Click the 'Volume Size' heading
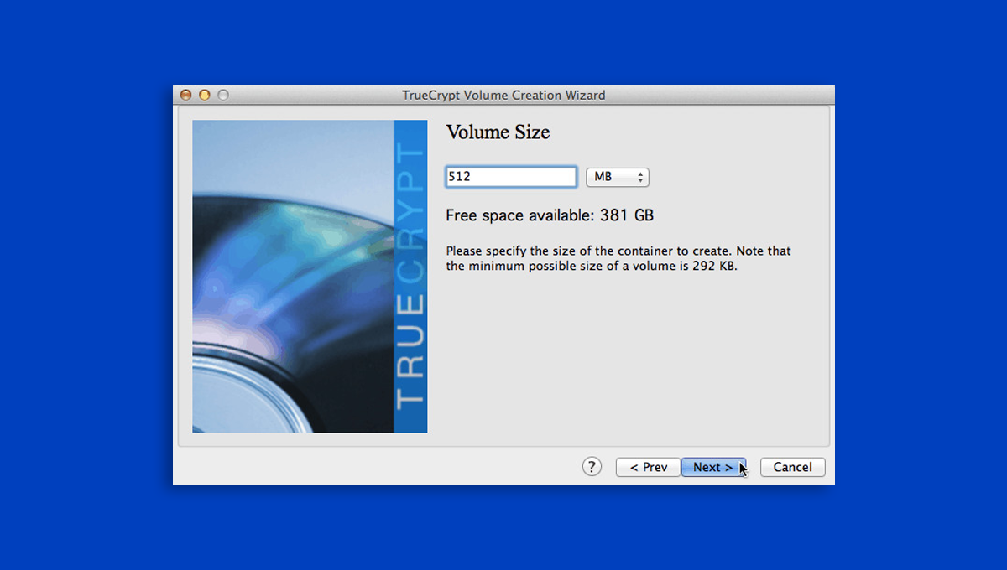This screenshot has height=570, width=1007. (x=498, y=132)
